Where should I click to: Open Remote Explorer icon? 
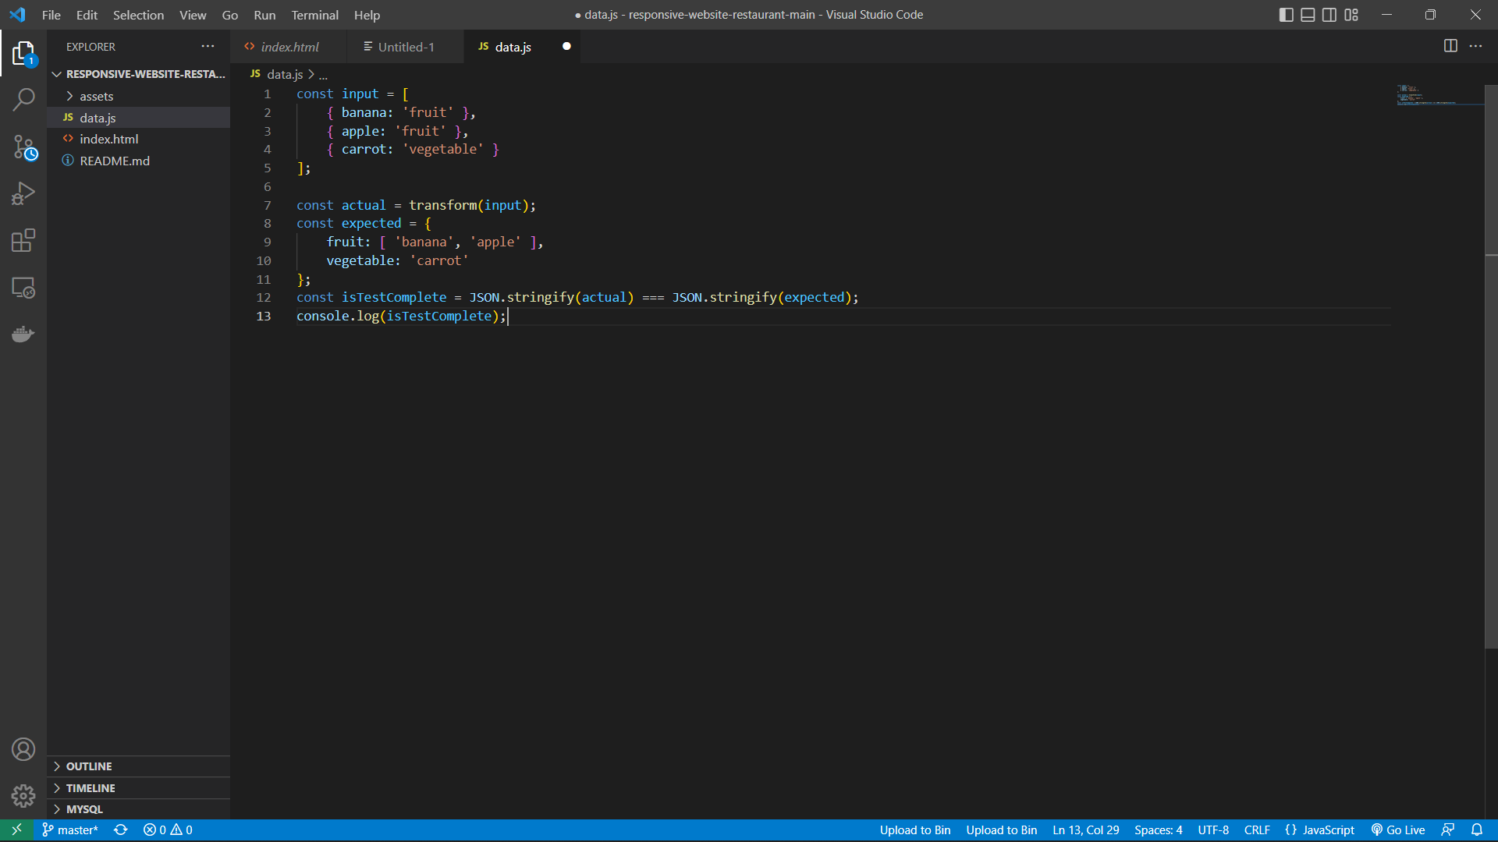[23, 288]
